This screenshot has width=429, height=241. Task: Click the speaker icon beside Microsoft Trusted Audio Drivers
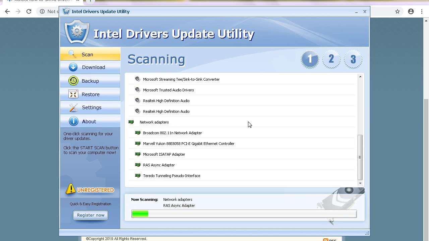(137, 90)
